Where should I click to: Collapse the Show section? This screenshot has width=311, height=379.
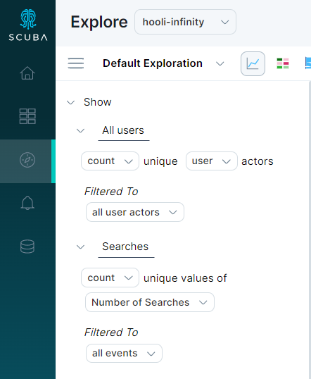click(x=70, y=102)
